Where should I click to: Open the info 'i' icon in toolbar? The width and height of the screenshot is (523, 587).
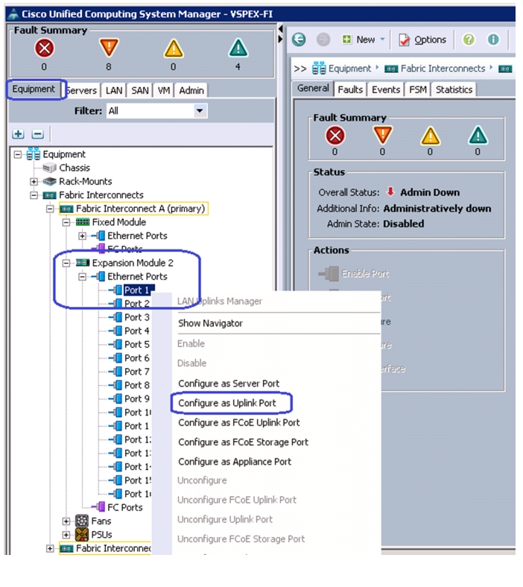(x=493, y=39)
